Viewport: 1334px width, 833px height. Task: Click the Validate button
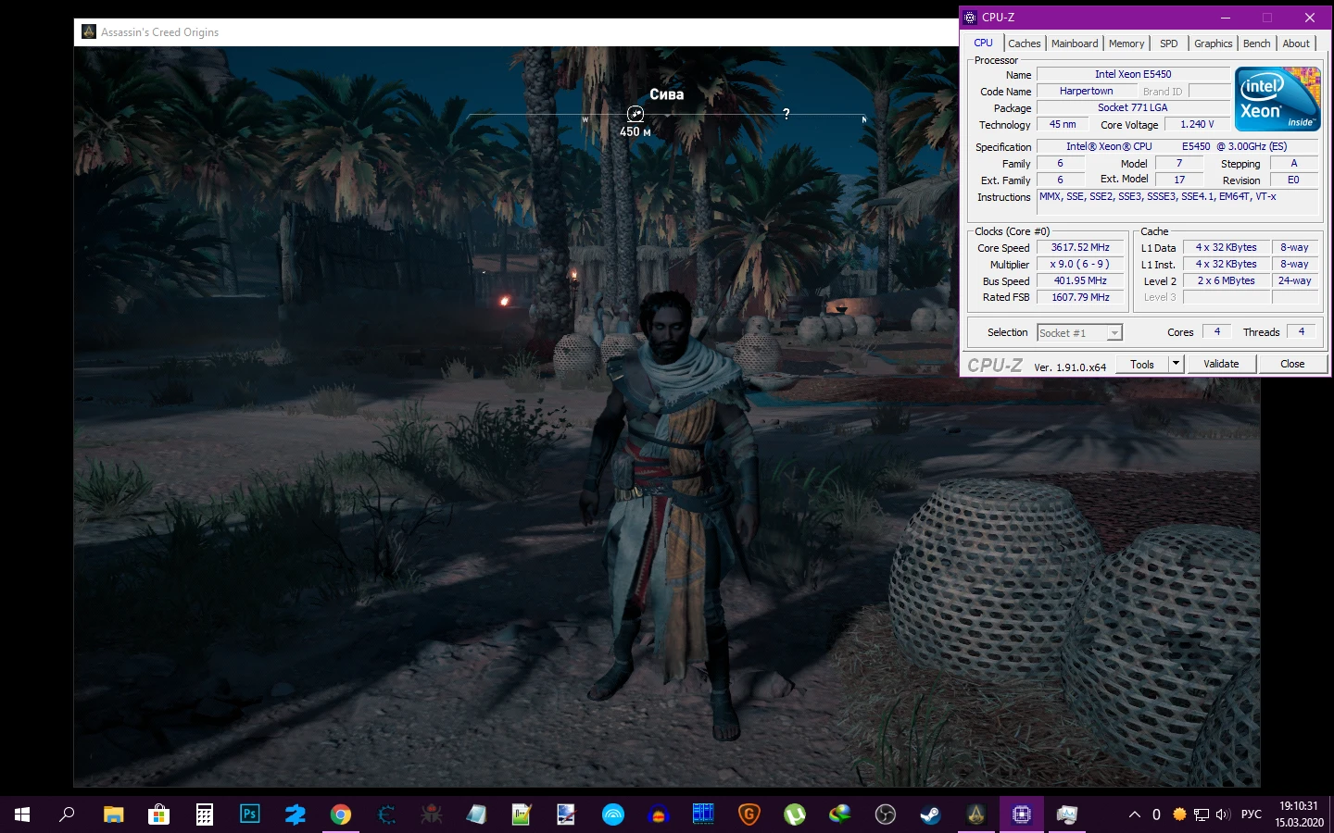point(1221,363)
